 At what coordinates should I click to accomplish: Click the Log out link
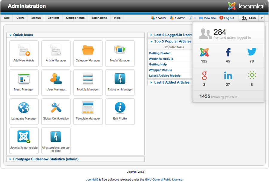[227, 18]
